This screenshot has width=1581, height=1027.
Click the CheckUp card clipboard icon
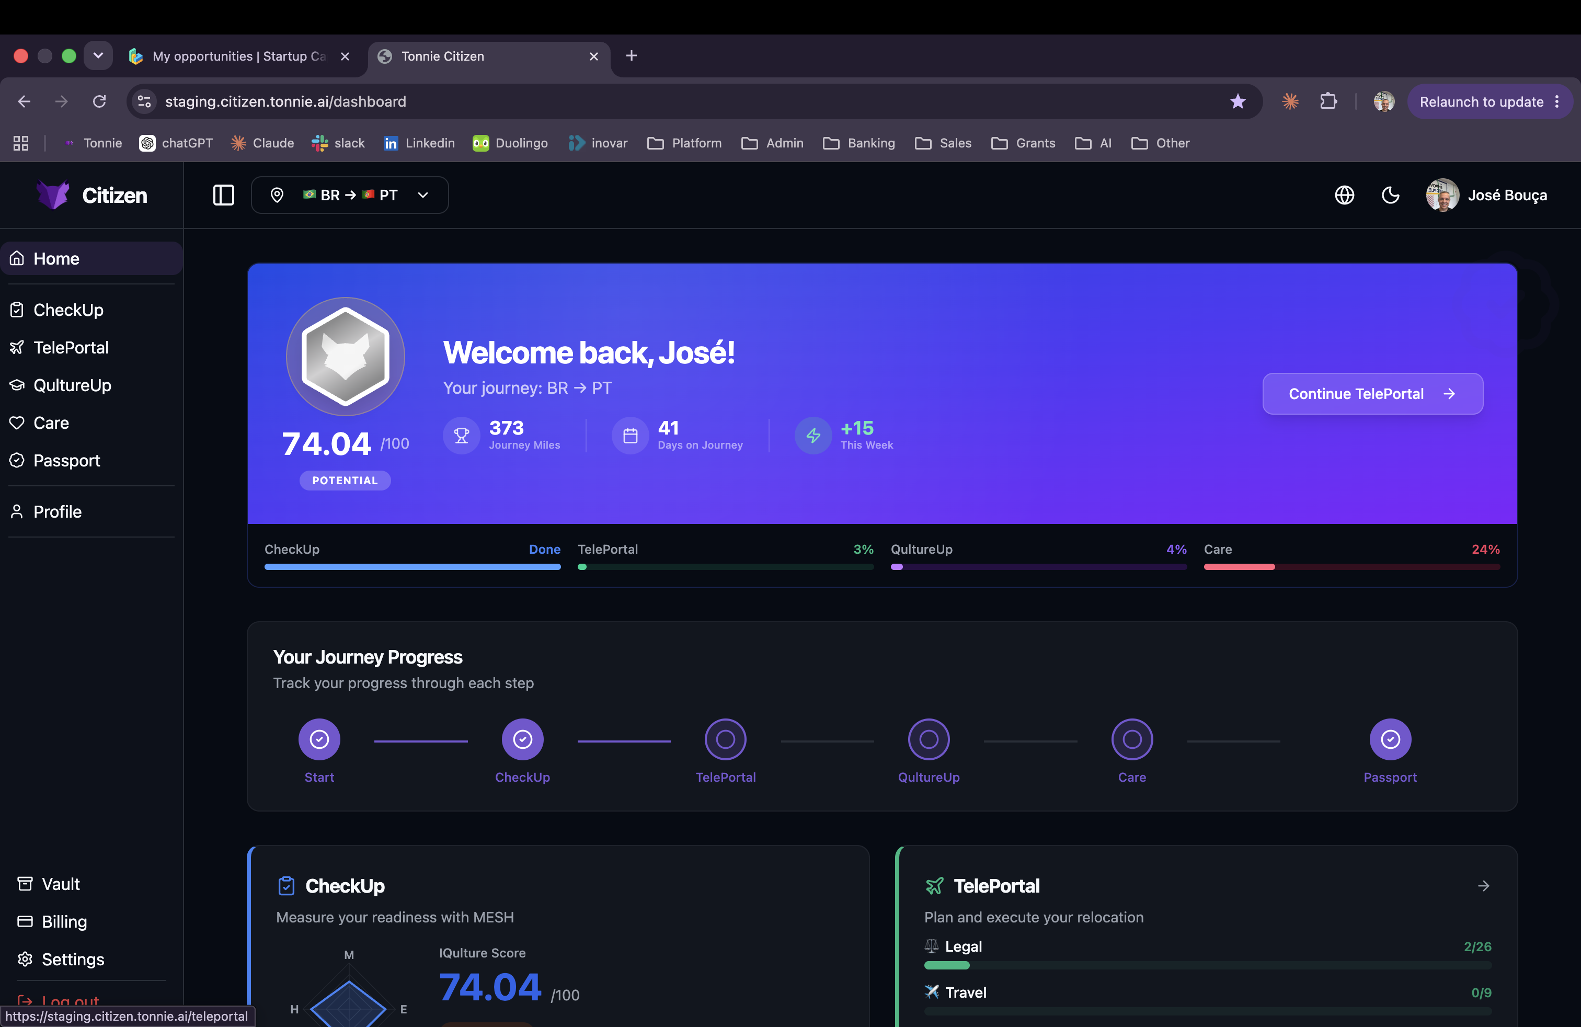287,886
